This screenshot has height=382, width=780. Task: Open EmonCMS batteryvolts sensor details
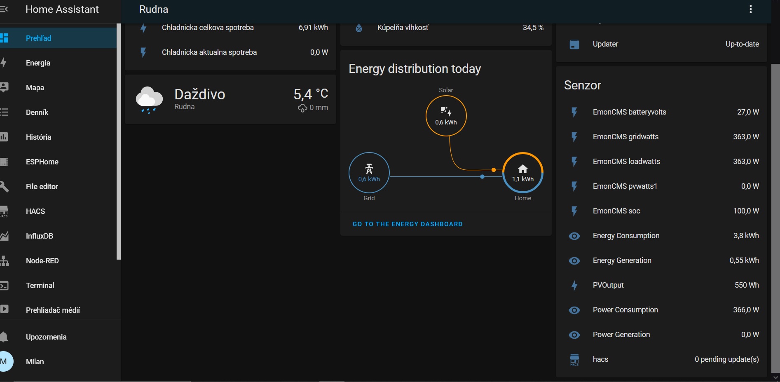[x=661, y=112]
